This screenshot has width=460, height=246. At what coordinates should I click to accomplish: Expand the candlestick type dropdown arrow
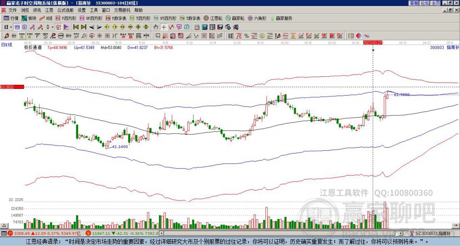click(x=53, y=27)
